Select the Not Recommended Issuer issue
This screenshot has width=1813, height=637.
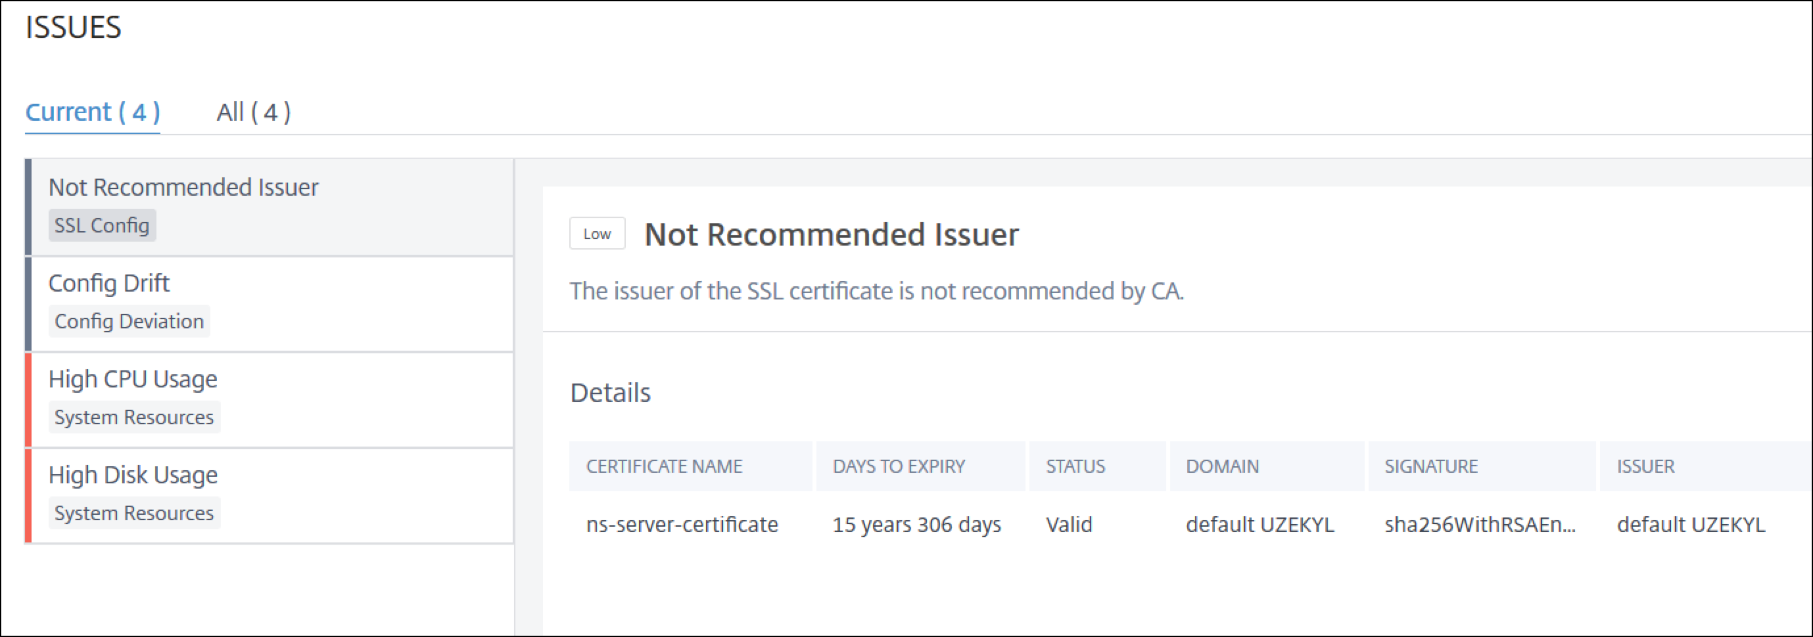click(x=270, y=207)
